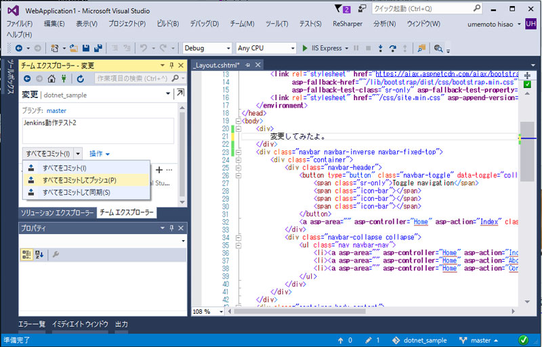Screen dimensions: 542x347
Task: Select Alphabetical sort in Properties panel
Action: [39, 254]
